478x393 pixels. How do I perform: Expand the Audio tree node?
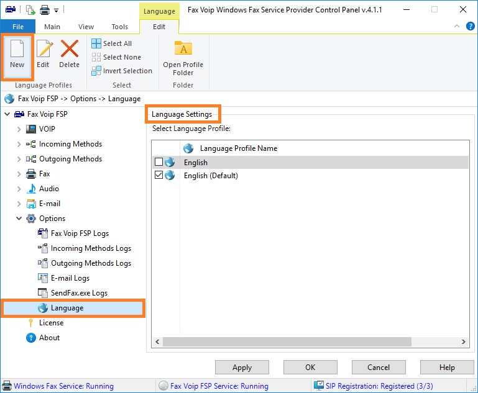(x=19, y=189)
